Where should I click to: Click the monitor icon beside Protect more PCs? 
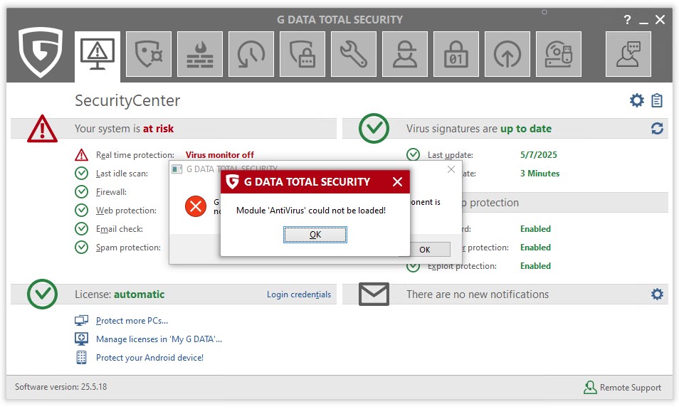[x=81, y=321]
